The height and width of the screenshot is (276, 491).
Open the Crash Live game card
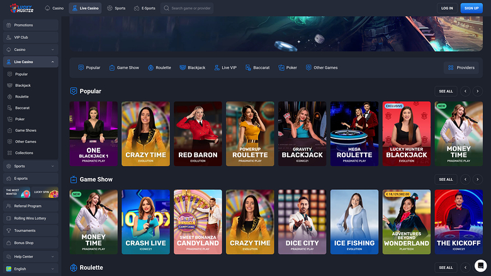(x=145, y=222)
